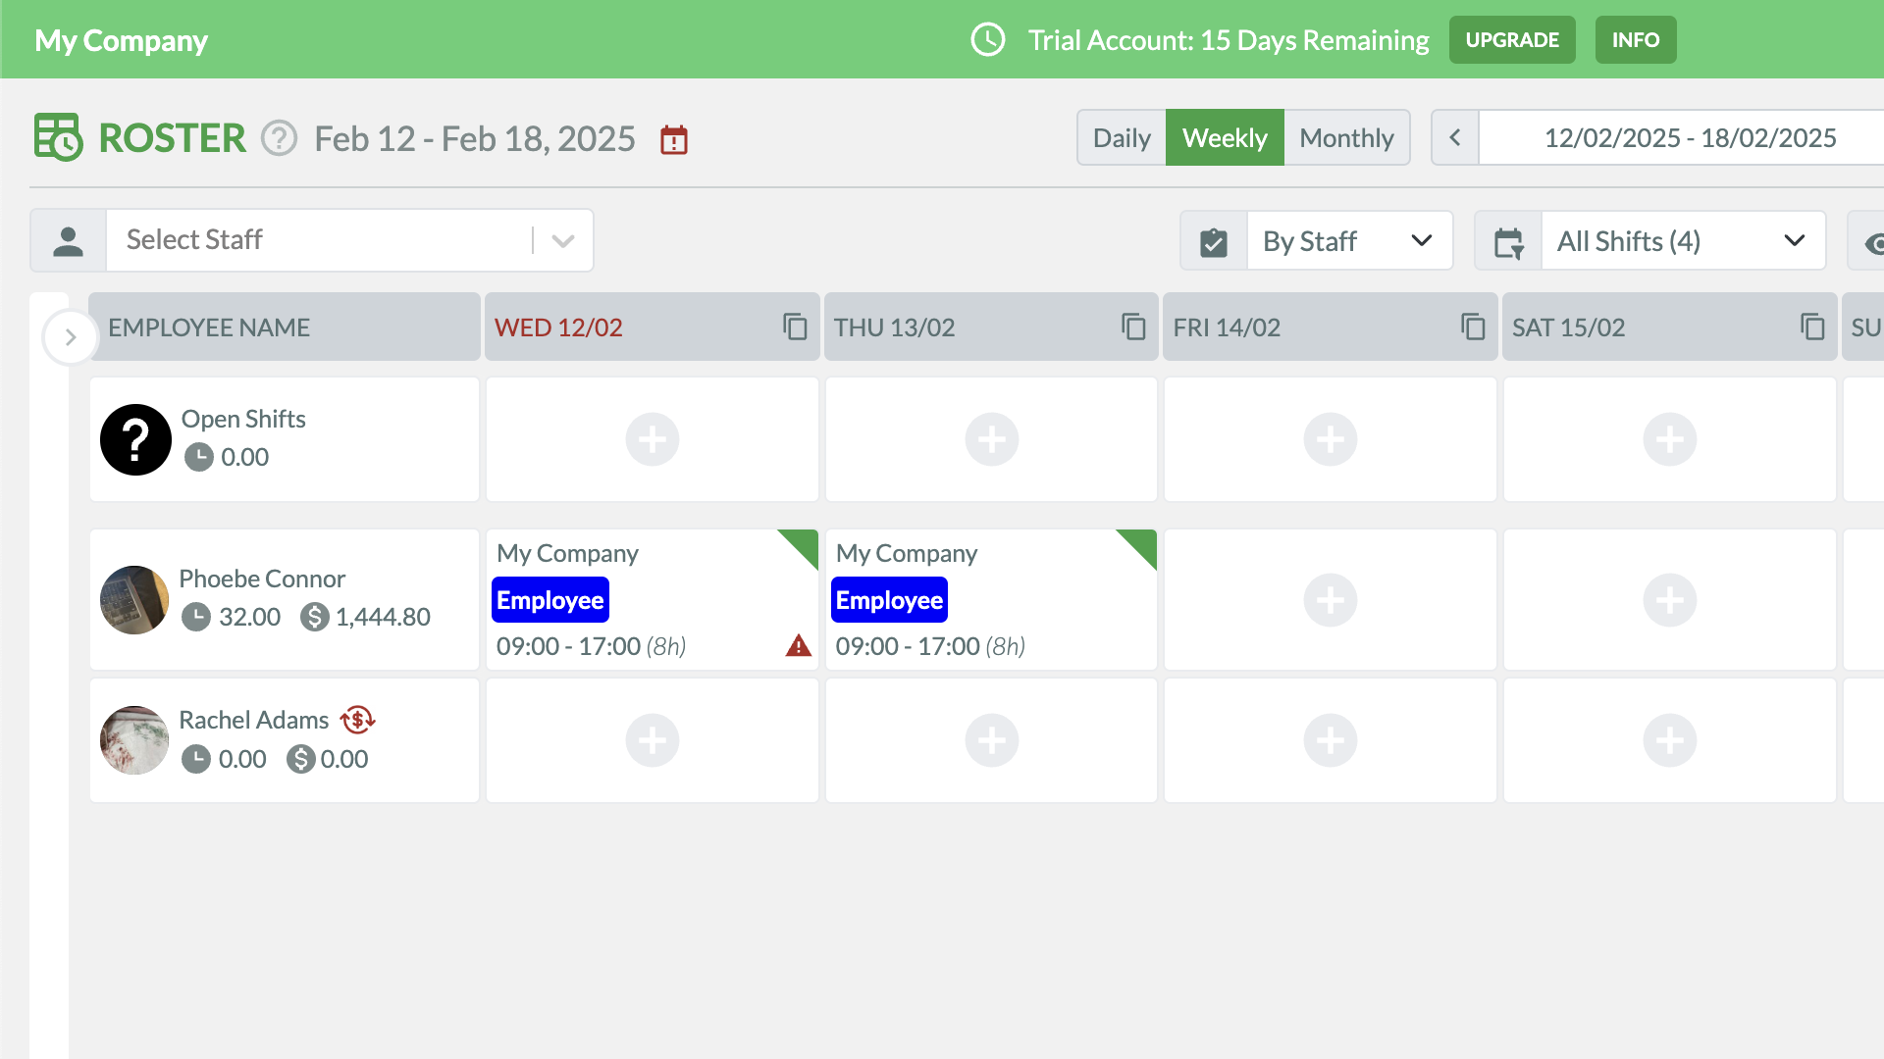
Task: Click the blue Employee tag on Wednesday shift
Action: coord(549,600)
